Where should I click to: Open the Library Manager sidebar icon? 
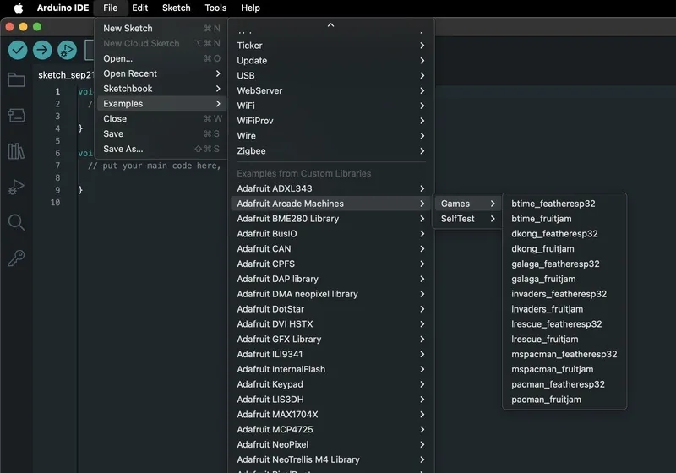pos(16,151)
